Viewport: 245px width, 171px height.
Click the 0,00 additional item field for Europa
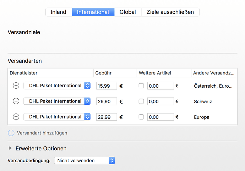pyautogui.click(x=160, y=117)
